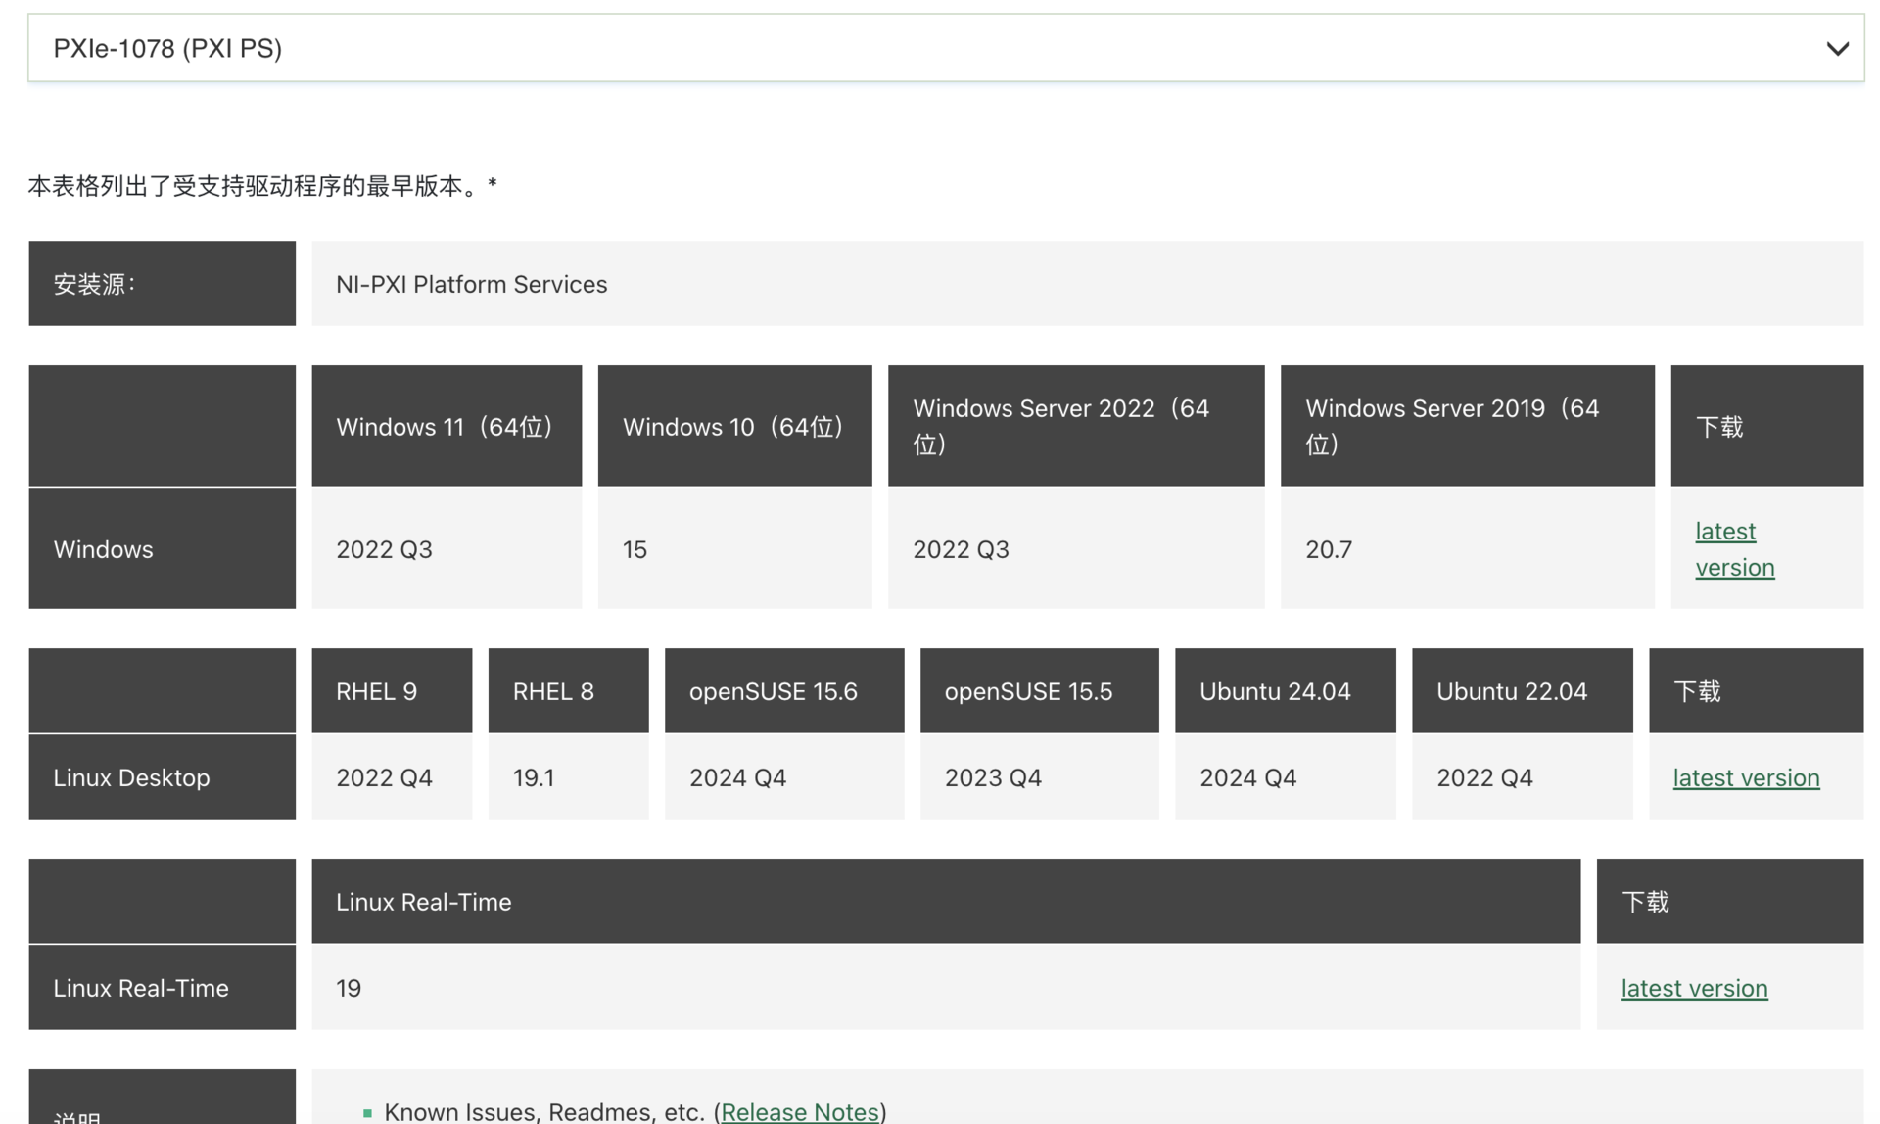Select NI-PXI Platform Services text

[471, 284]
